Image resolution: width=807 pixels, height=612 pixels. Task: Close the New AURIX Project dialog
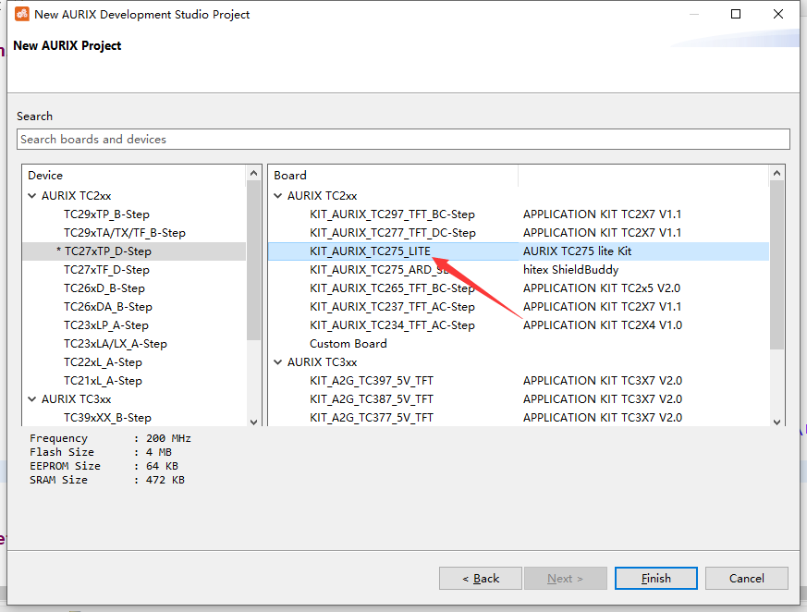pyautogui.click(x=778, y=14)
